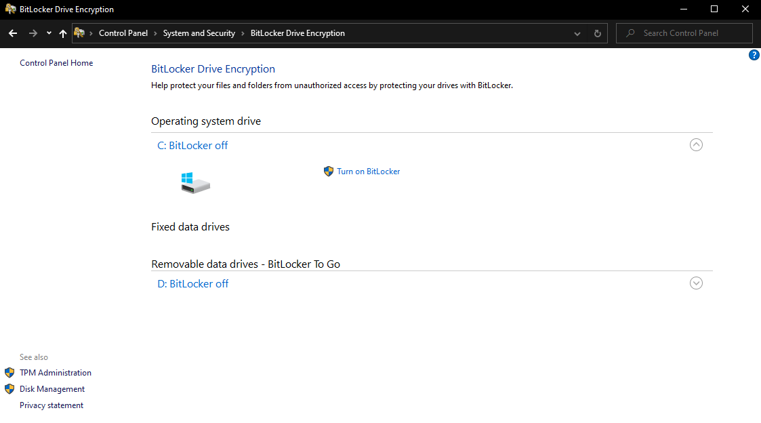The width and height of the screenshot is (761, 423).
Task: Click the blue Help question mark icon
Action: click(754, 55)
